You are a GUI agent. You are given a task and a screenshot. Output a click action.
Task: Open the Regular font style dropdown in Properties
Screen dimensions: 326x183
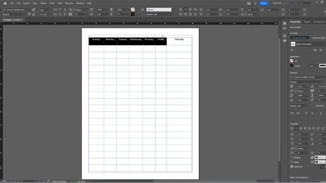click(x=307, y=82)
